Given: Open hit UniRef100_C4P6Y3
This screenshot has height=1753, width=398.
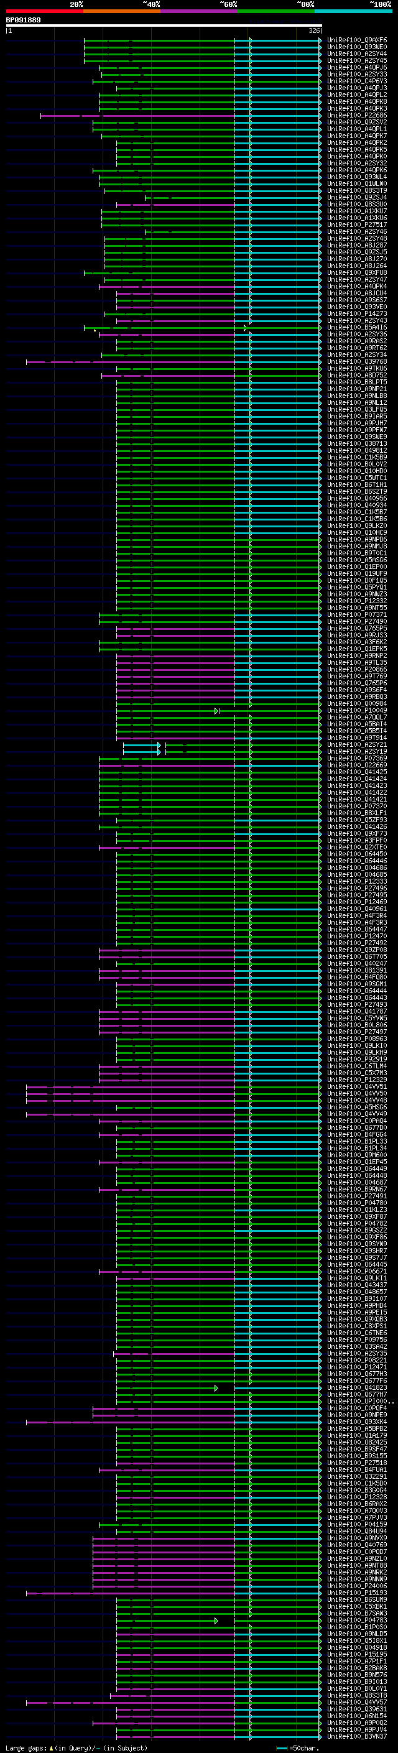Looking at the screenshot, I should point(357,81).
